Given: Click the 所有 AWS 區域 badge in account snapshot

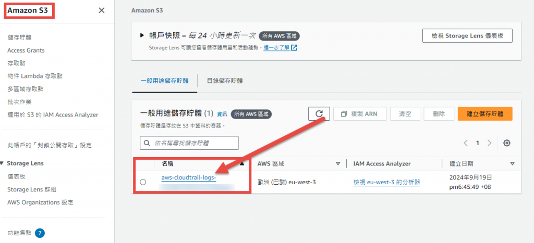Looking at the screenshot, I should [280, 36].
